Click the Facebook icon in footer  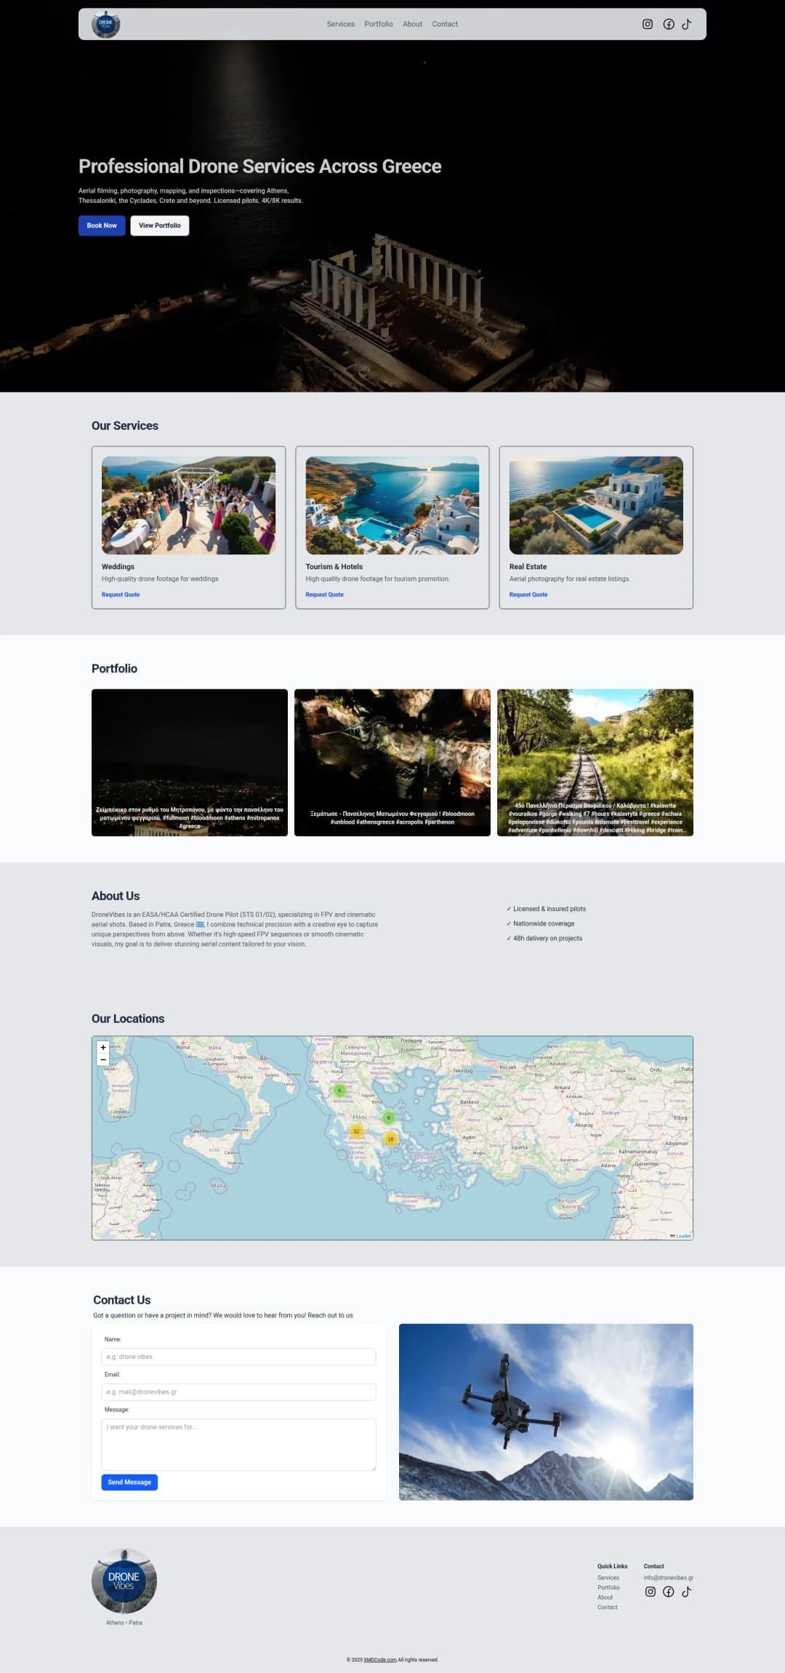click(x=668, y=1592)
